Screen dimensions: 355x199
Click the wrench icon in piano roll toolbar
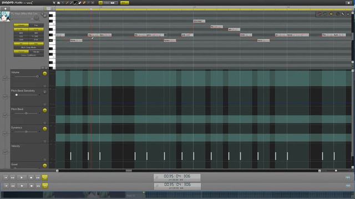343,14
